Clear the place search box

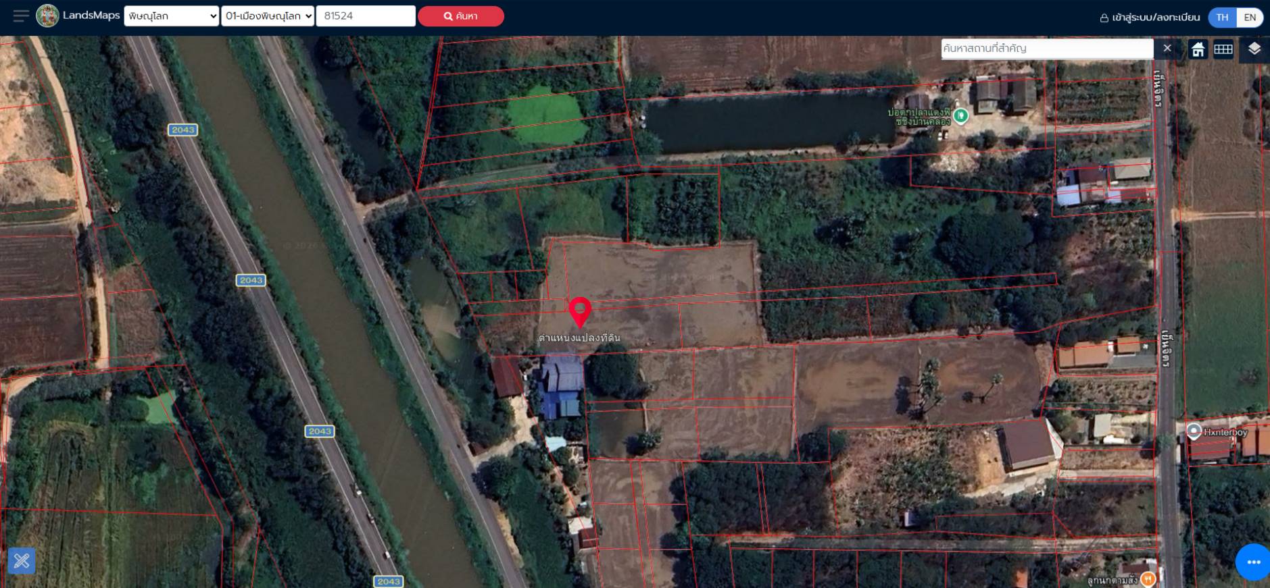1167,48
